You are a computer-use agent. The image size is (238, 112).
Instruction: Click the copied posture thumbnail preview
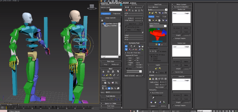[x=158, y=35]
